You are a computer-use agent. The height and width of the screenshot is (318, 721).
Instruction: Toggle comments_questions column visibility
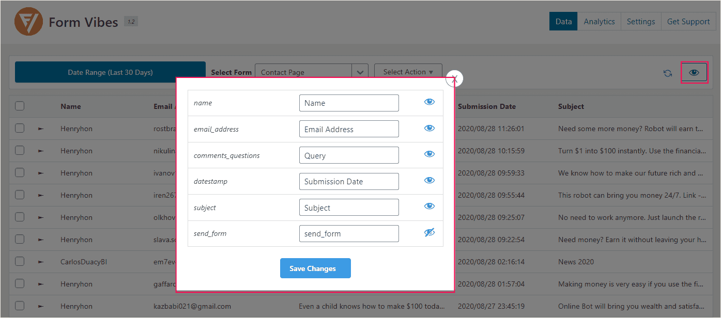click(429, 154)
